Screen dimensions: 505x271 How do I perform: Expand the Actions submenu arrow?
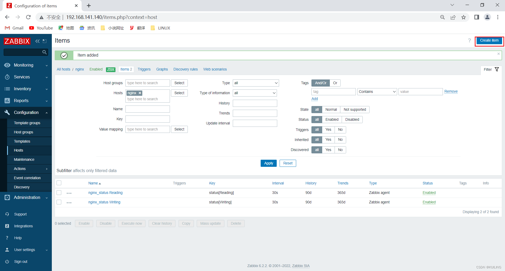[47, 169]
